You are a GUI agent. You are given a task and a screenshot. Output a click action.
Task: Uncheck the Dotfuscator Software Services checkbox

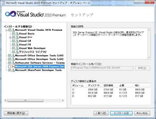tap(10, 63)
